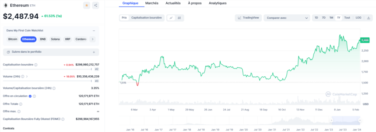Open the TradingView chart button
This screenshot has width=376, height=132.
tap(248, 18)
